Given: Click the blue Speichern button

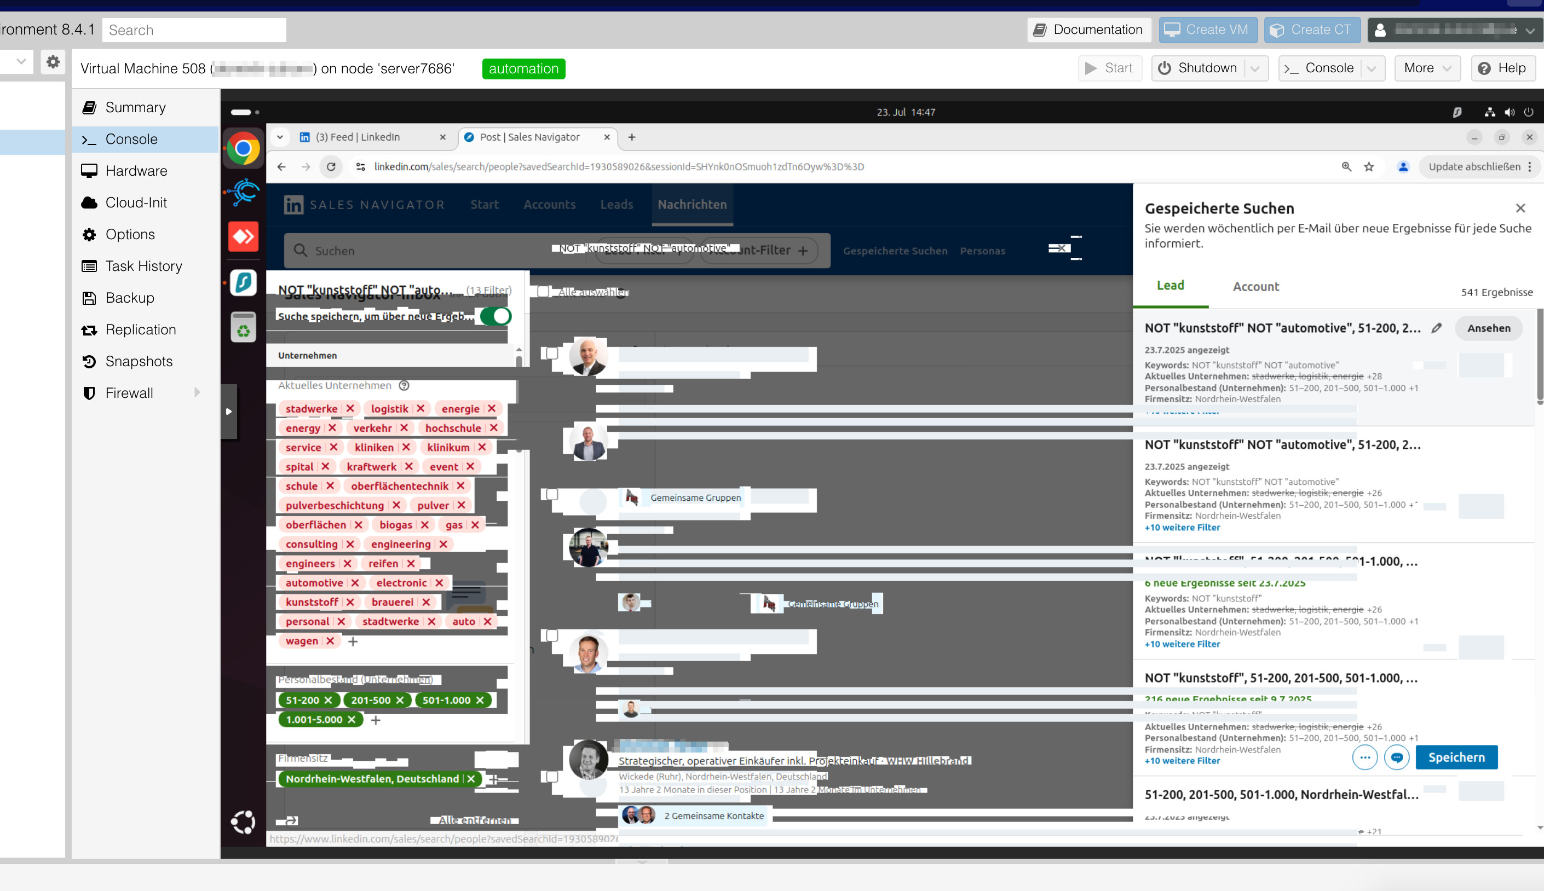Looking at the screenshot, I should coord(1456,757).
